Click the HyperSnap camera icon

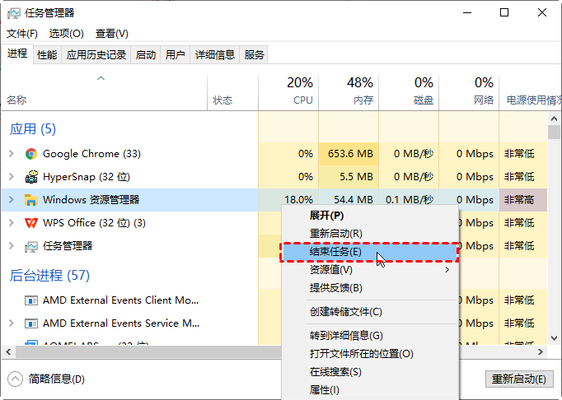[31, 177]
